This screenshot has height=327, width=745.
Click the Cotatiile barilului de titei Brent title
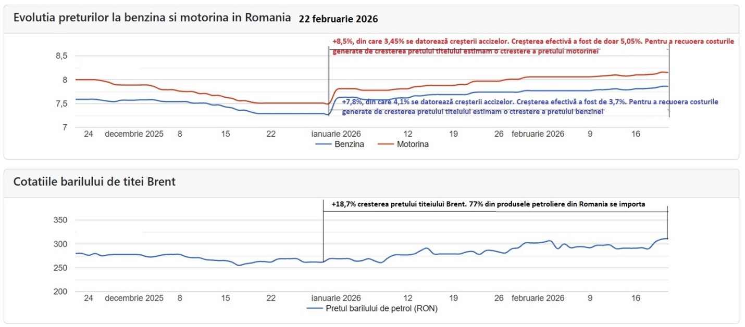point(102,182)
